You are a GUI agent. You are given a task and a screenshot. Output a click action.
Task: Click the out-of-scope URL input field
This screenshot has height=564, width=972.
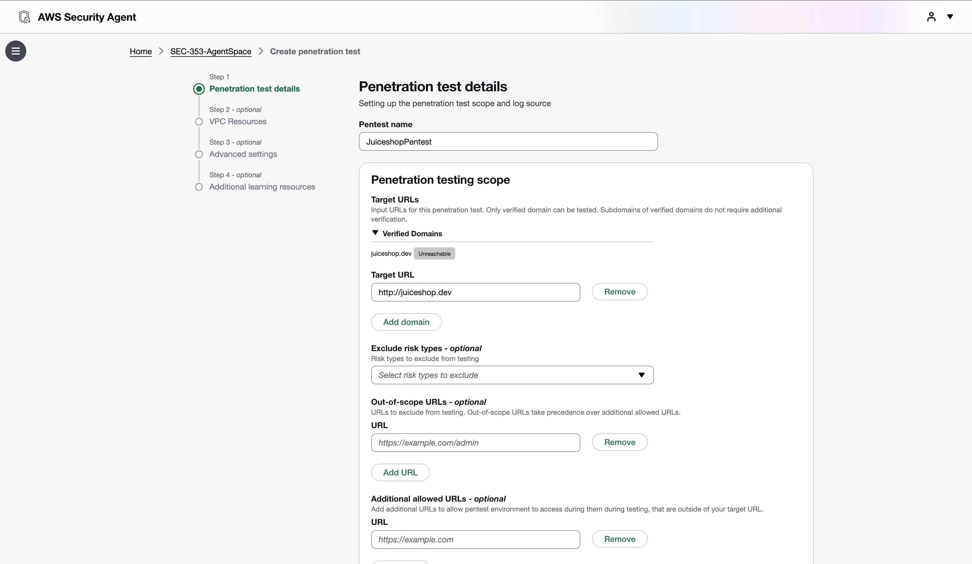tap(475, 443)
